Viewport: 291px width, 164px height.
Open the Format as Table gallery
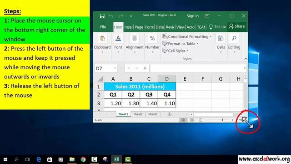pos(180,44)
